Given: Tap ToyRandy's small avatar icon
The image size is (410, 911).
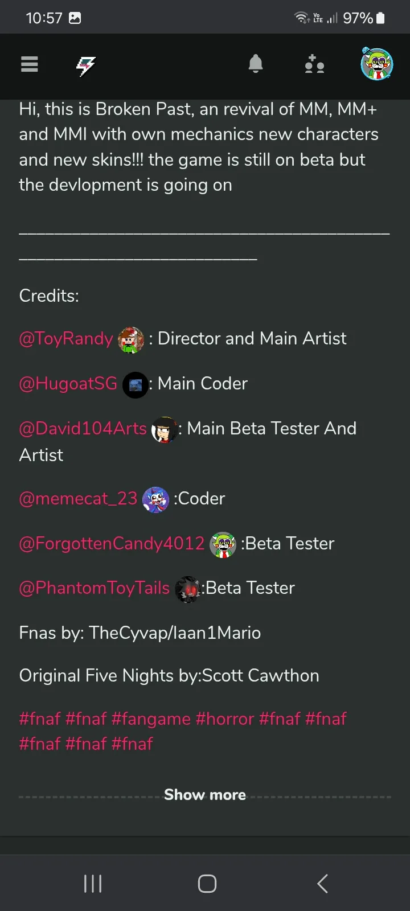Looking at the screenshot, I should (131, 340).
